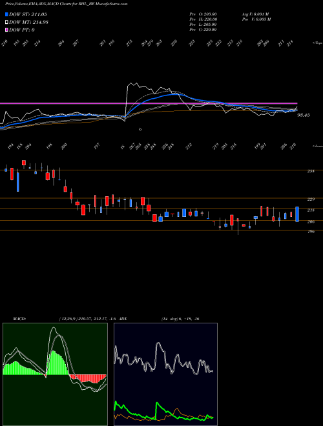Click the white DOW MT legend swatch
This screenshot has height=426, width=323.
pyautogui.click(x=7, y=23)
